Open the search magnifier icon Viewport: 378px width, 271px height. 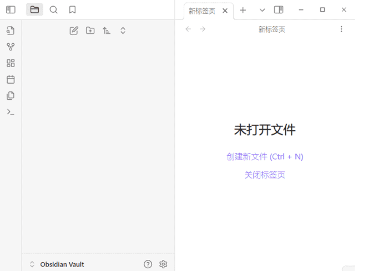(53, 10)
